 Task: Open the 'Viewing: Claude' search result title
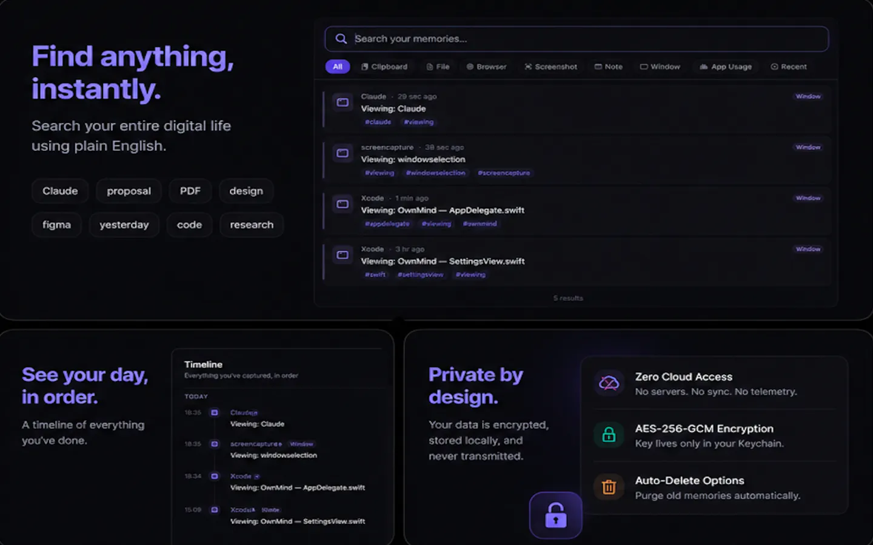point(393,109)
